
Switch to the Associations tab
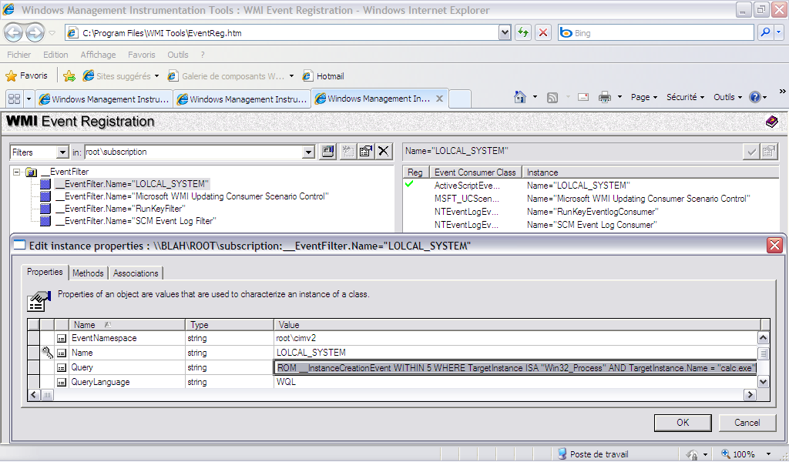pos(136,273)
